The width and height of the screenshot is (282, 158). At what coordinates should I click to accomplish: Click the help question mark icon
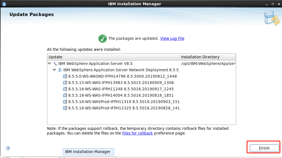[x=8, y=148]
